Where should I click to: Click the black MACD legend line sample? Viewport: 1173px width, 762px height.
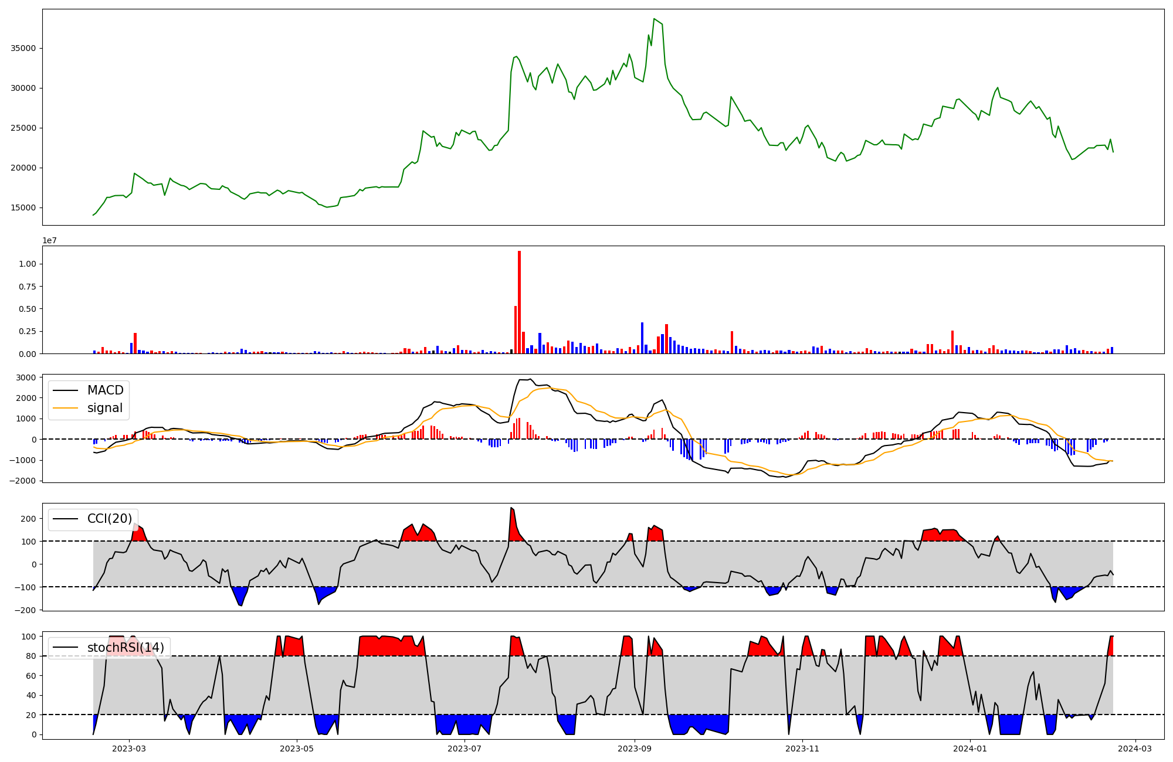[x=66, y=390]
